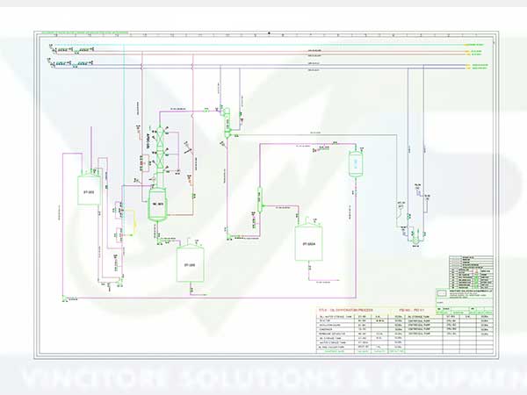Click the red 'PID NO' text
The height and width of the screenshot is (395, 527).
412,310
